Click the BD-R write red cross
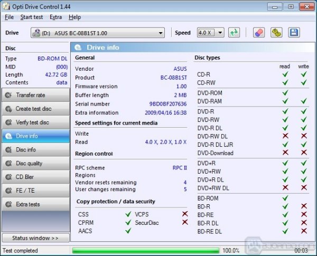This screenshot has width=317, height=256. (304, 206)
